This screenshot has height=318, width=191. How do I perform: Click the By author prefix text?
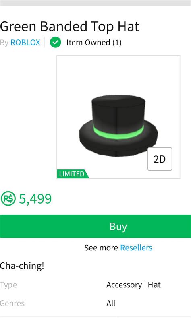click(x=4, y=43)
